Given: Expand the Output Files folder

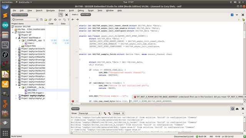Looking at the screenshot, I should pos(20,46).
